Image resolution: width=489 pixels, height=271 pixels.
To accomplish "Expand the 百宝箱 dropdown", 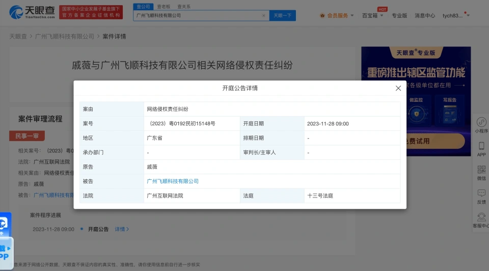I will 372,16.
